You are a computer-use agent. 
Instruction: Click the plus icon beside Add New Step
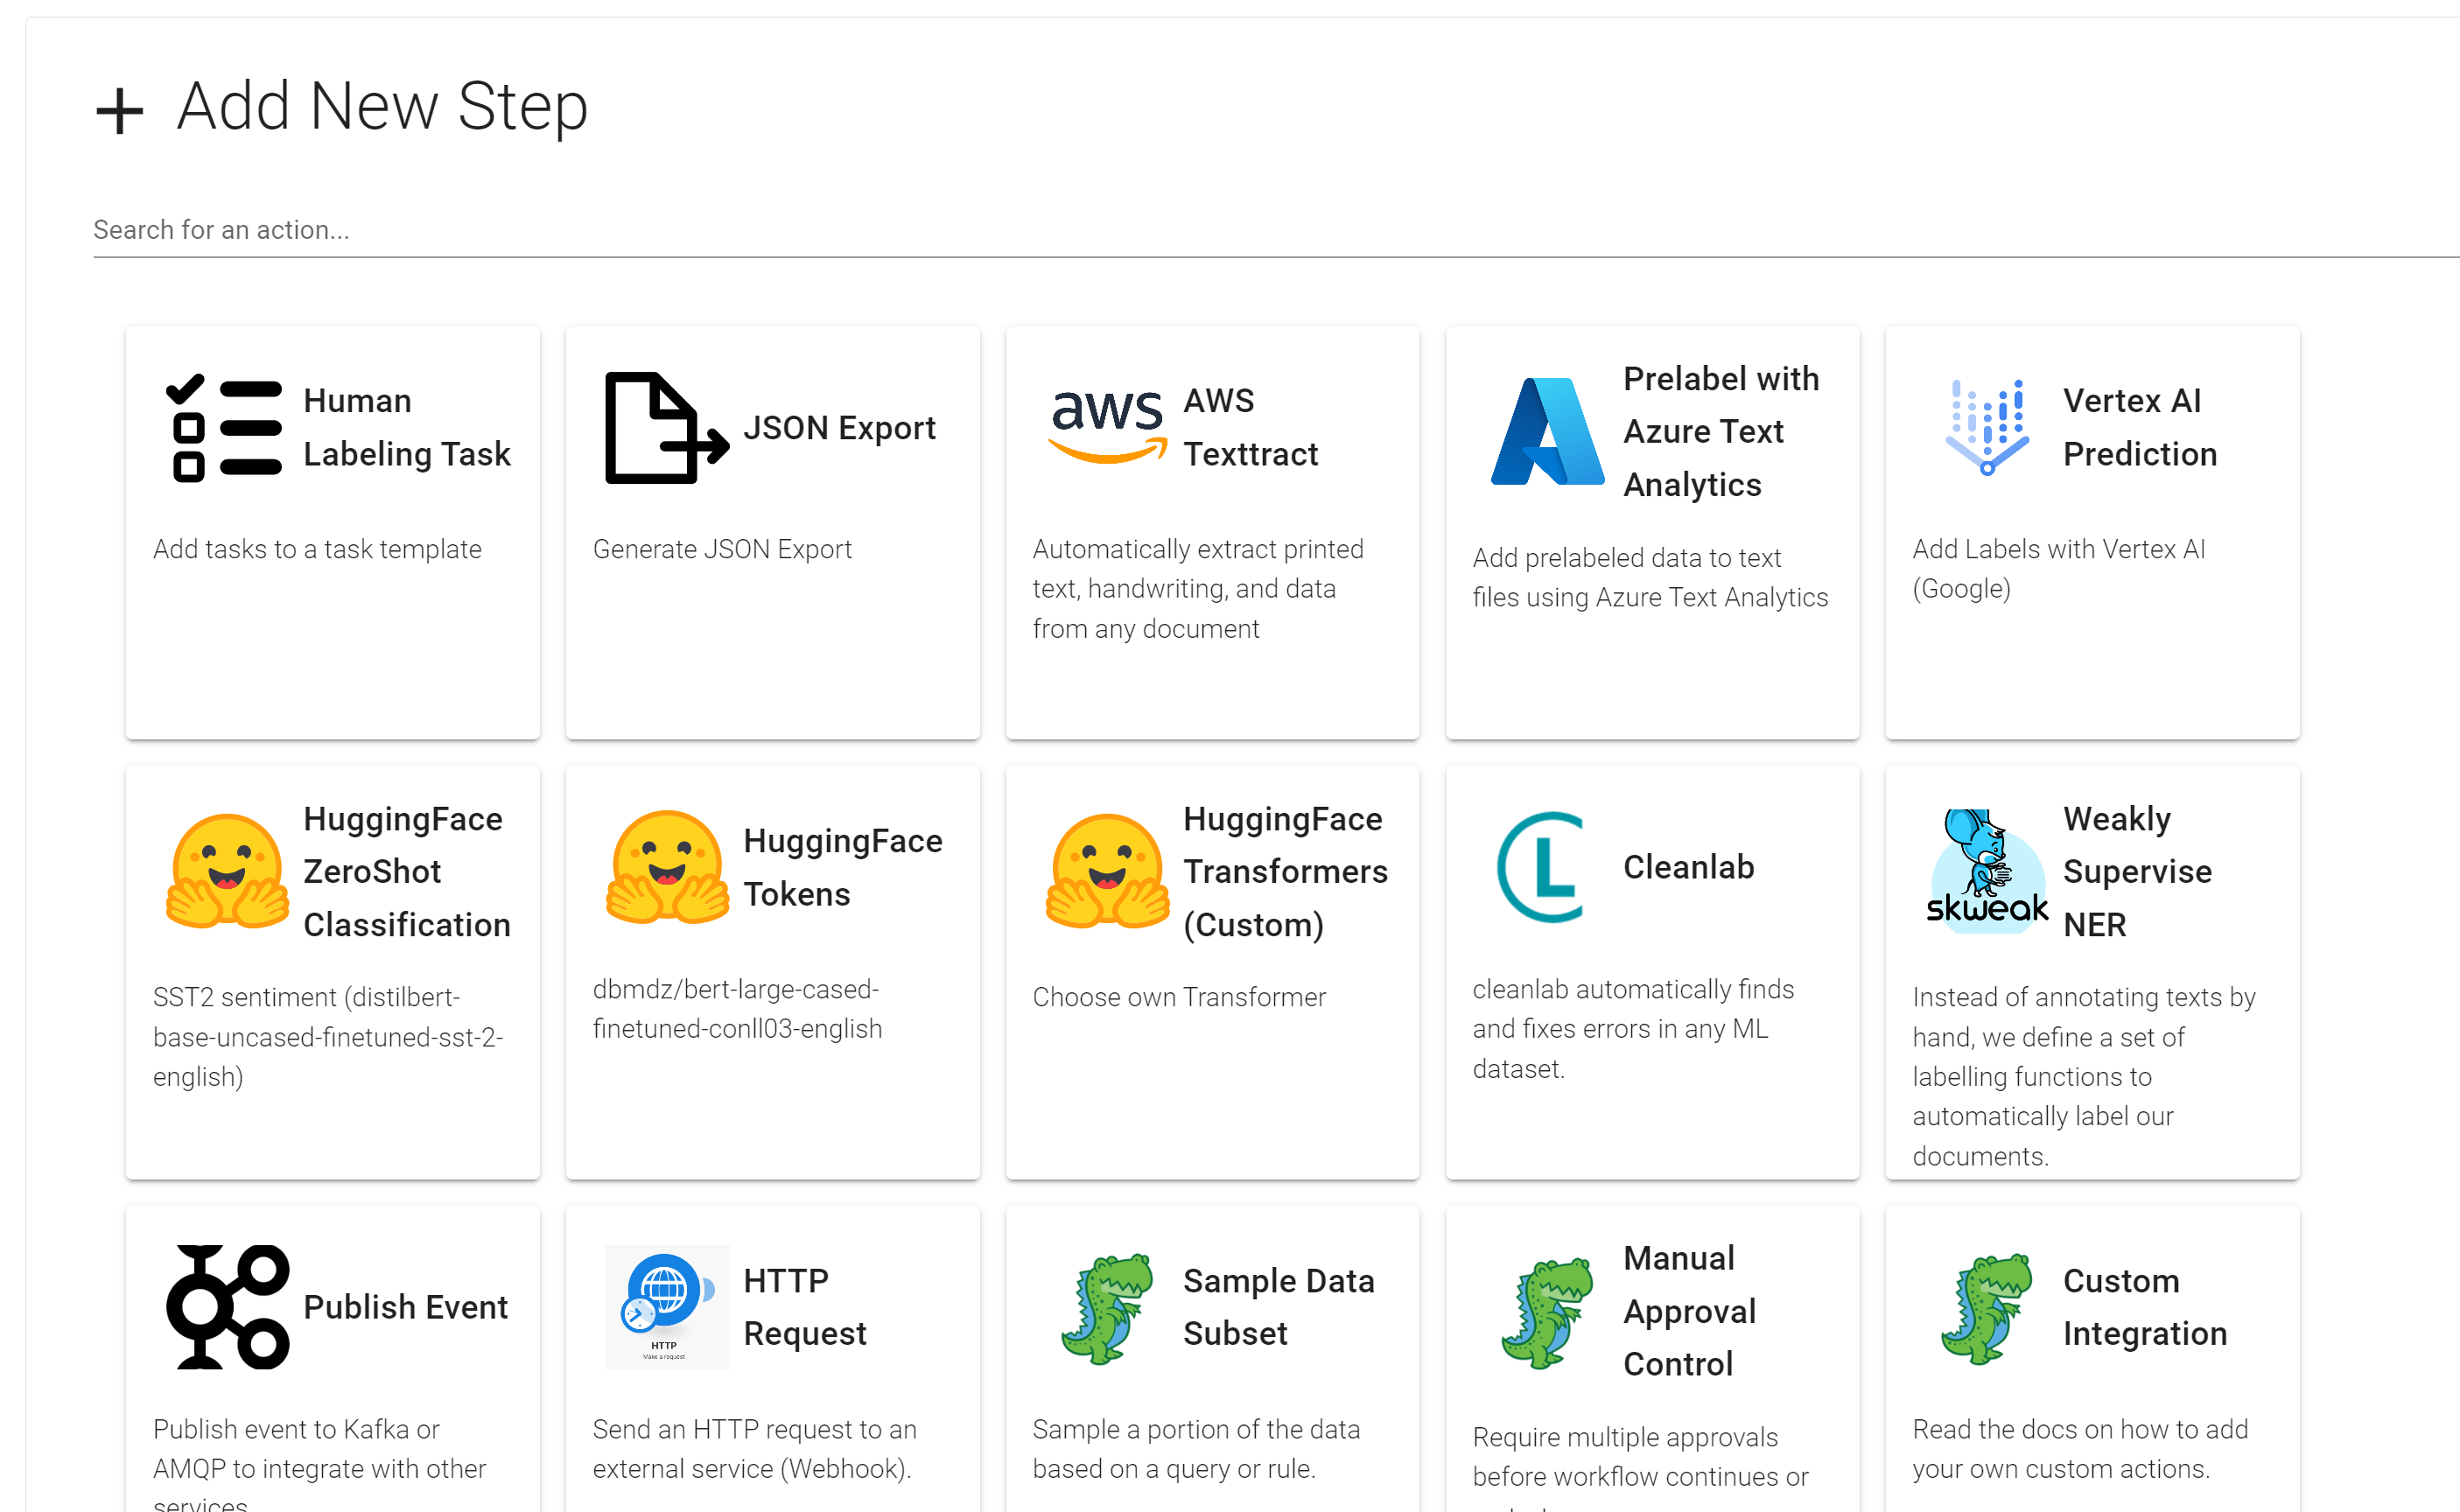[120, 110]
